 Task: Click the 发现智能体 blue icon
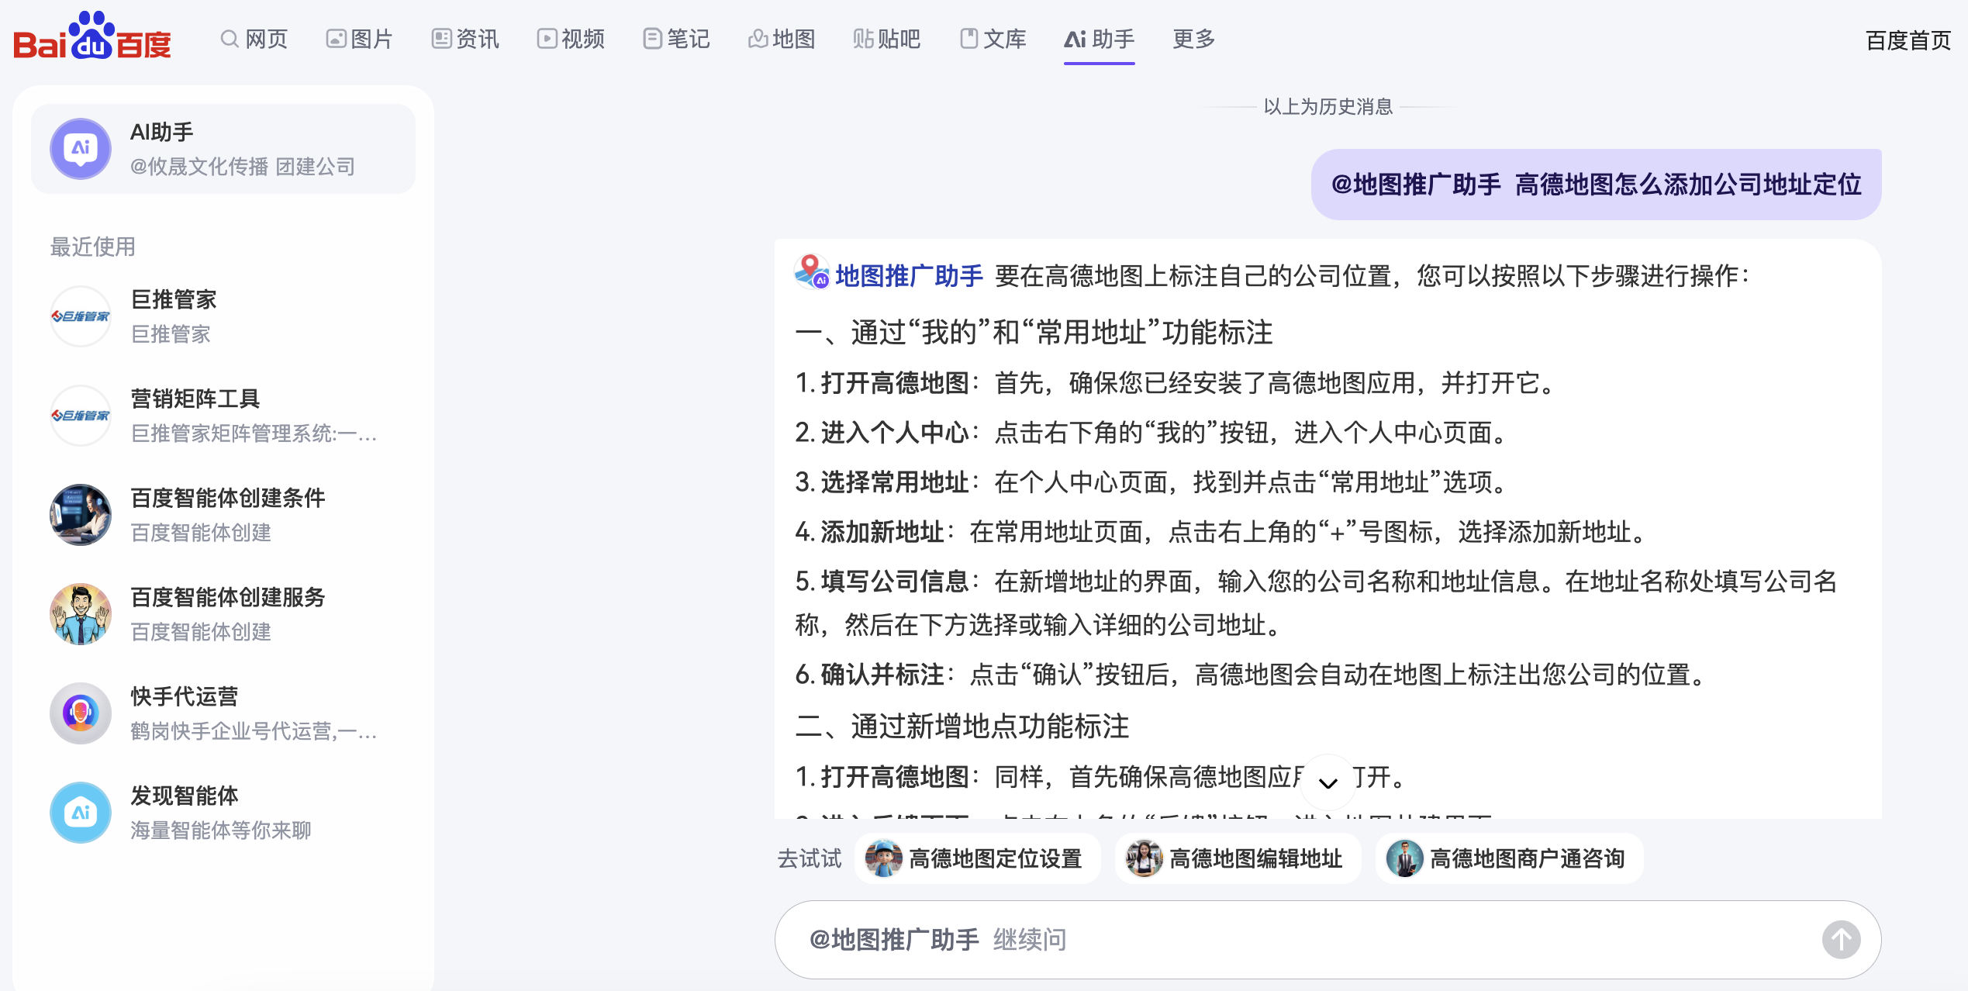point(81,813)
